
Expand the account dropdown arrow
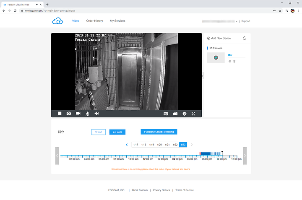pyautogui.click(x=237, y=21)
